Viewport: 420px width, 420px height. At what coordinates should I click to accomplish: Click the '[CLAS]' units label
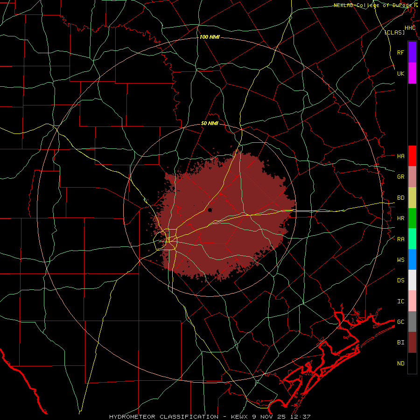click(394, 32)
